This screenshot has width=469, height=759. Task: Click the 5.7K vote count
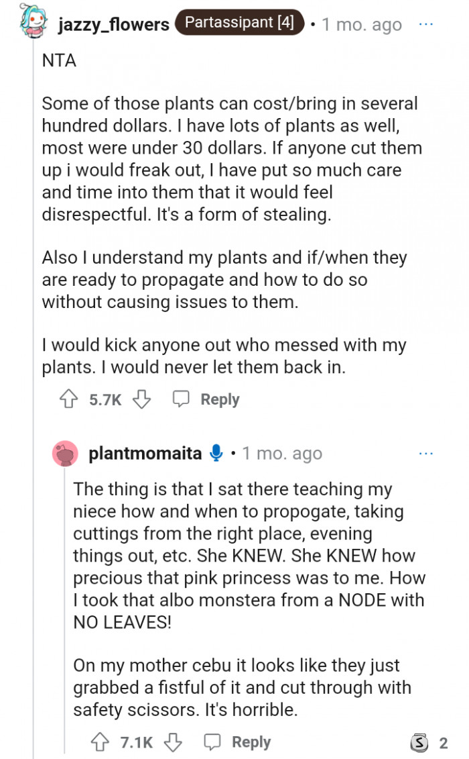[x=105, y=399]
